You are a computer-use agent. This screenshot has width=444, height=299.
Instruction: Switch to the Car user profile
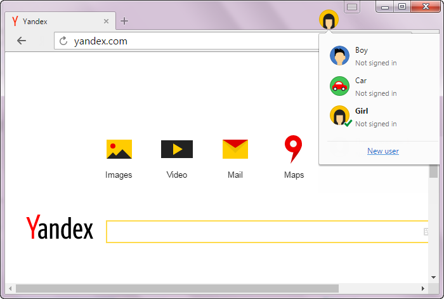click(379, 86)
